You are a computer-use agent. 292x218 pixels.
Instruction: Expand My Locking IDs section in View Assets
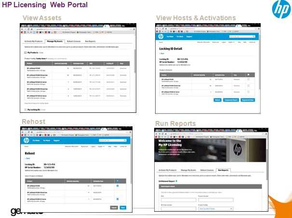tap(26, 110)
